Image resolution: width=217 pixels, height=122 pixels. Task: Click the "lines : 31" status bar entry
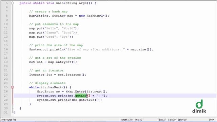point(139,120)
